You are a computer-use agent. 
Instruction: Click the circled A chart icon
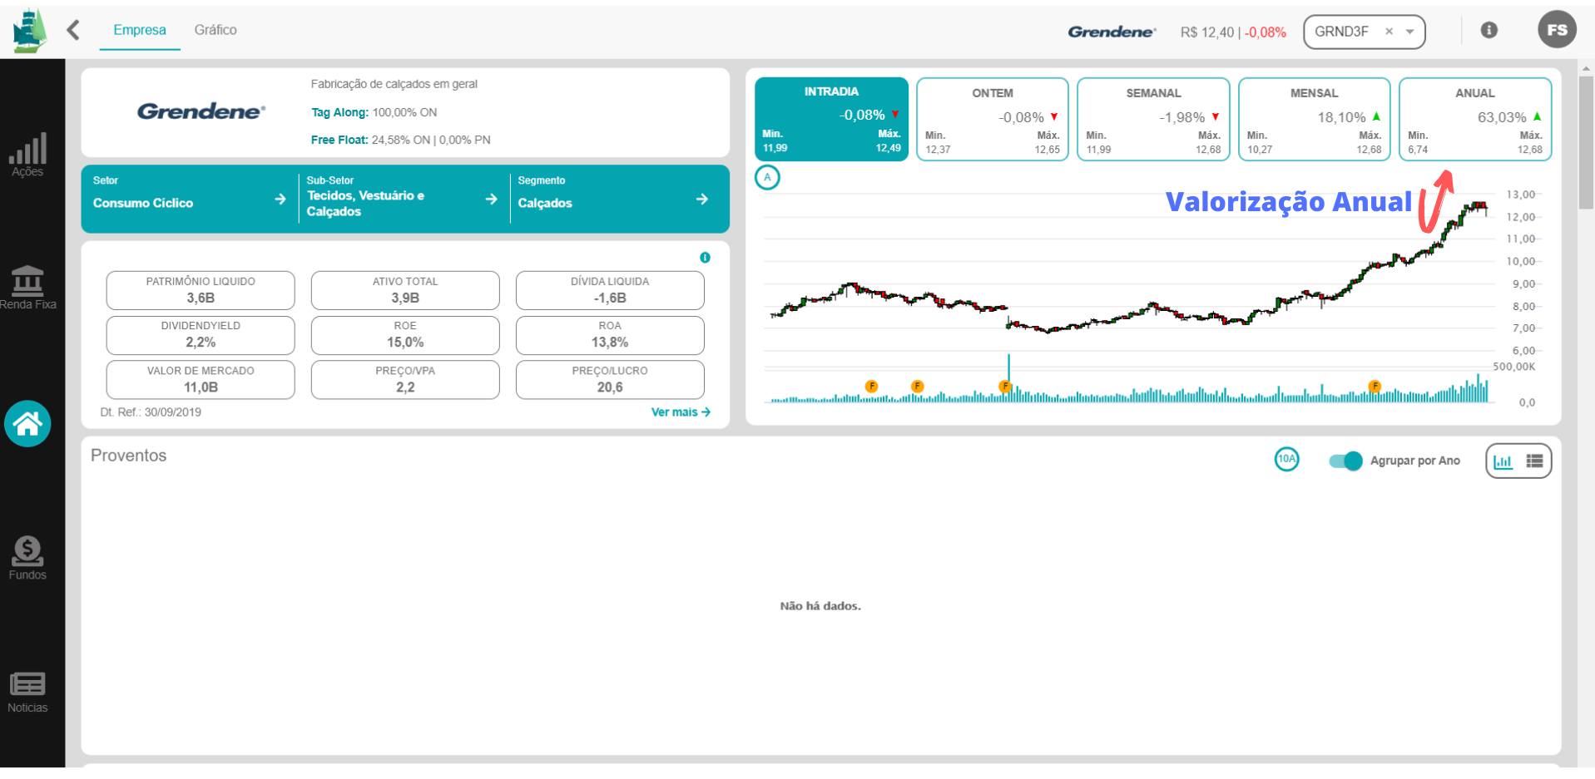(767, 177)
